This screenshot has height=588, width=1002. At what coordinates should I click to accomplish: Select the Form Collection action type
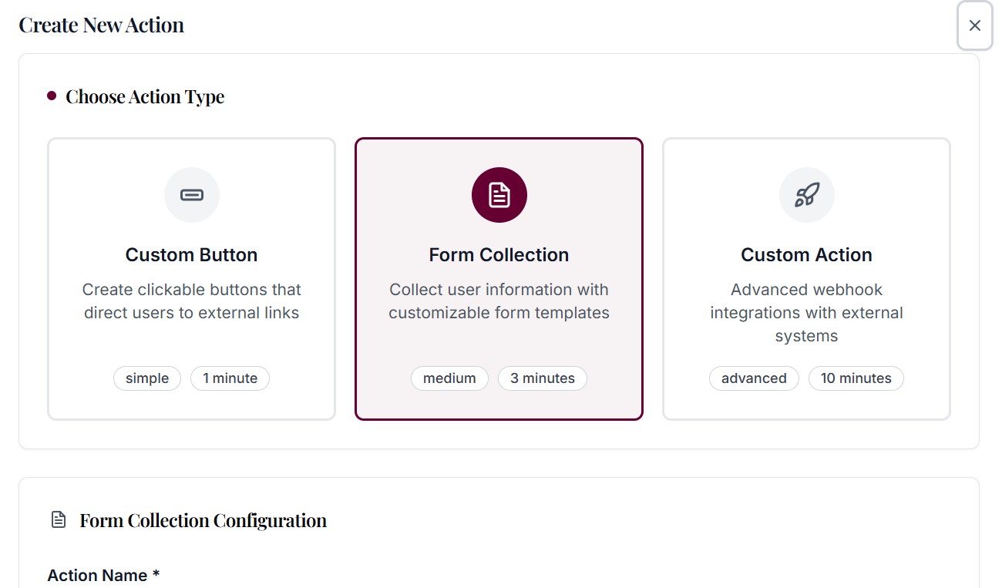tap(499, 278)
